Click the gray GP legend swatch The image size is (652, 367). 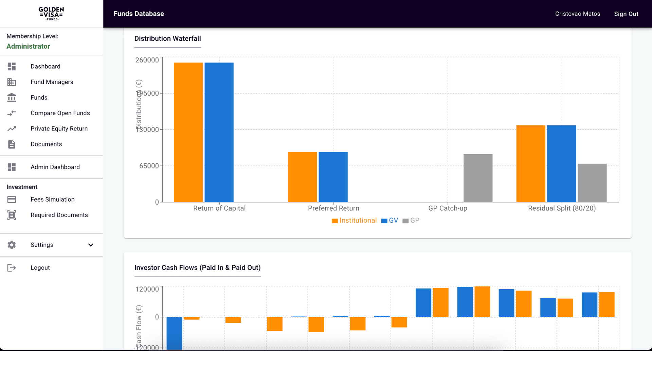coord(405,221)
